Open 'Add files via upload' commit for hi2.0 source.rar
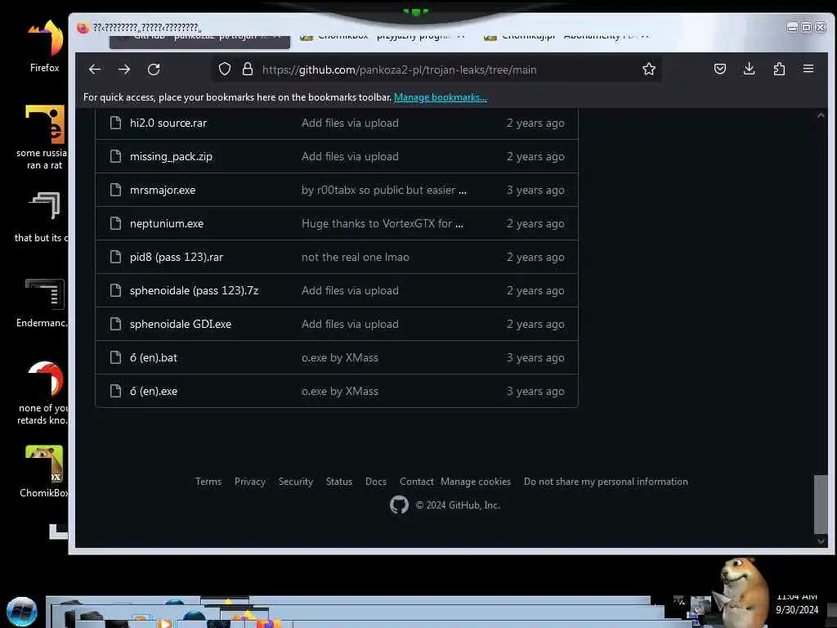This screenshot has width=837, height=628. point(350,123)
